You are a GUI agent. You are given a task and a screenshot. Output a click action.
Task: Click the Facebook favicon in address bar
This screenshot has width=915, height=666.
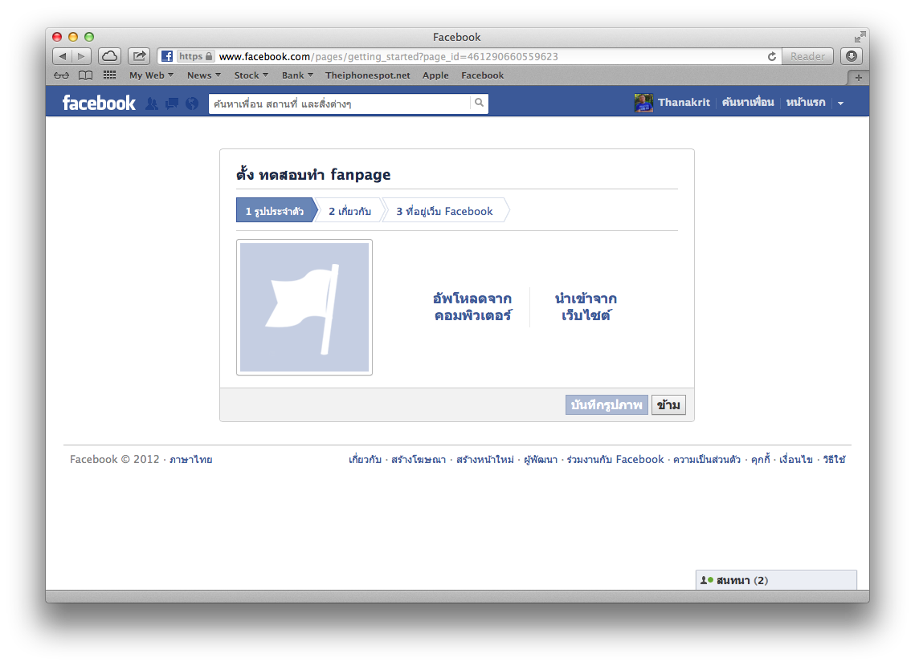coord(167,56)
